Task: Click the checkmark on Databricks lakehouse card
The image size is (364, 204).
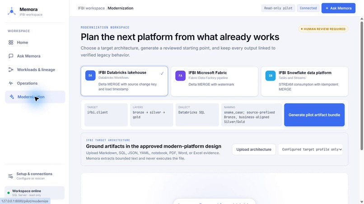Action: 162,73
